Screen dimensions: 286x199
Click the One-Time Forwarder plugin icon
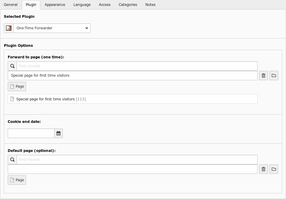click(9, 28)
